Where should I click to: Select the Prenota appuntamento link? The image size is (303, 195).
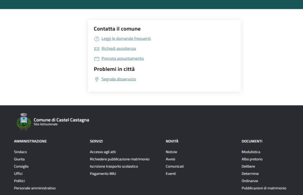123,58
